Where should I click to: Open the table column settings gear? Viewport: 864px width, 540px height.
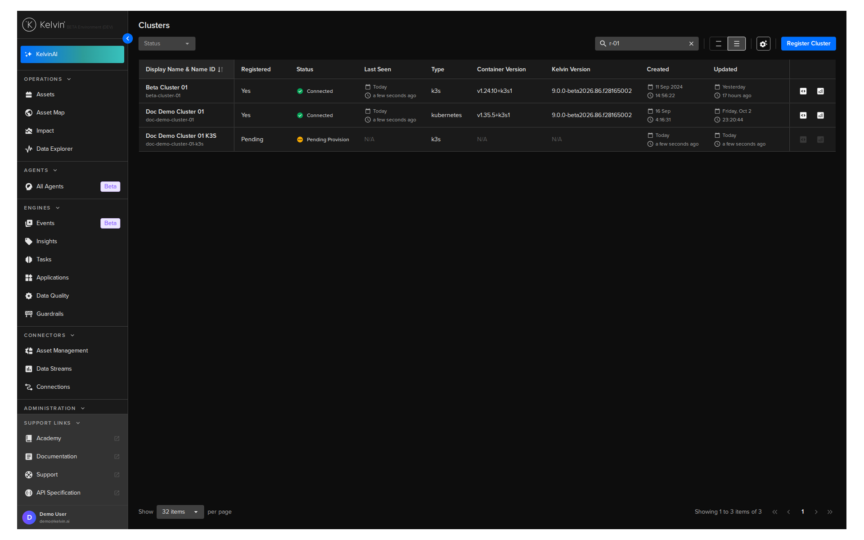tap(763, 44)
